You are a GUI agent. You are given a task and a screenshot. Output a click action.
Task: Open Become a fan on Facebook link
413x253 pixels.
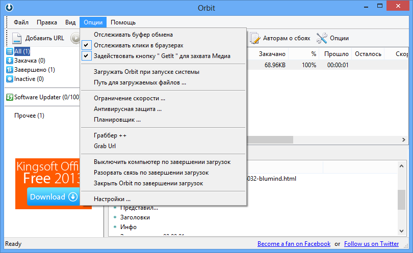(293, 244)
